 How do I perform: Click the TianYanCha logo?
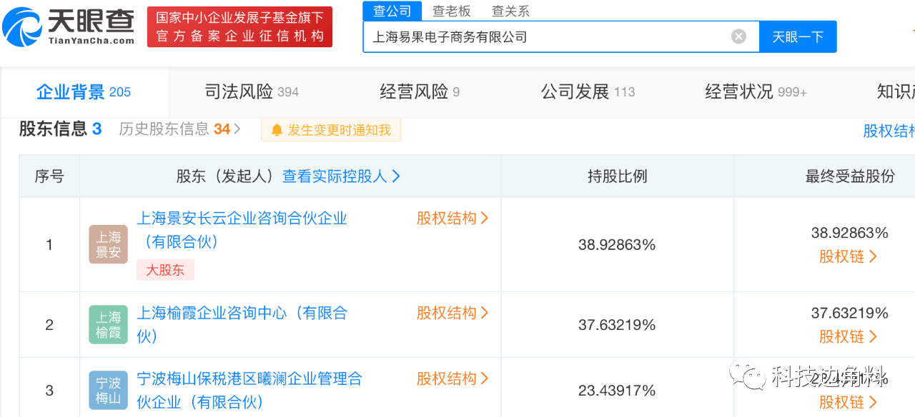click(x=69, y=26)
